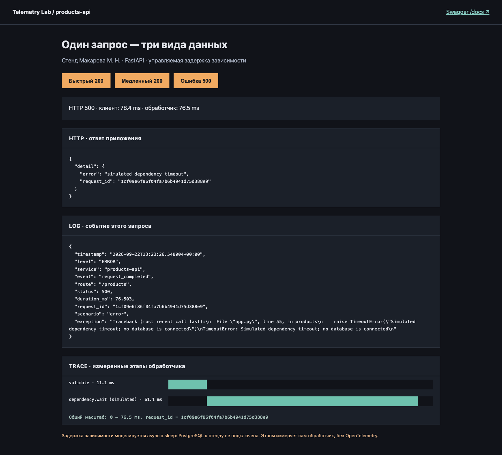Click request_id line in the LOG panel
The height and width of the screenshot is (455, 502).
(141, 307)
